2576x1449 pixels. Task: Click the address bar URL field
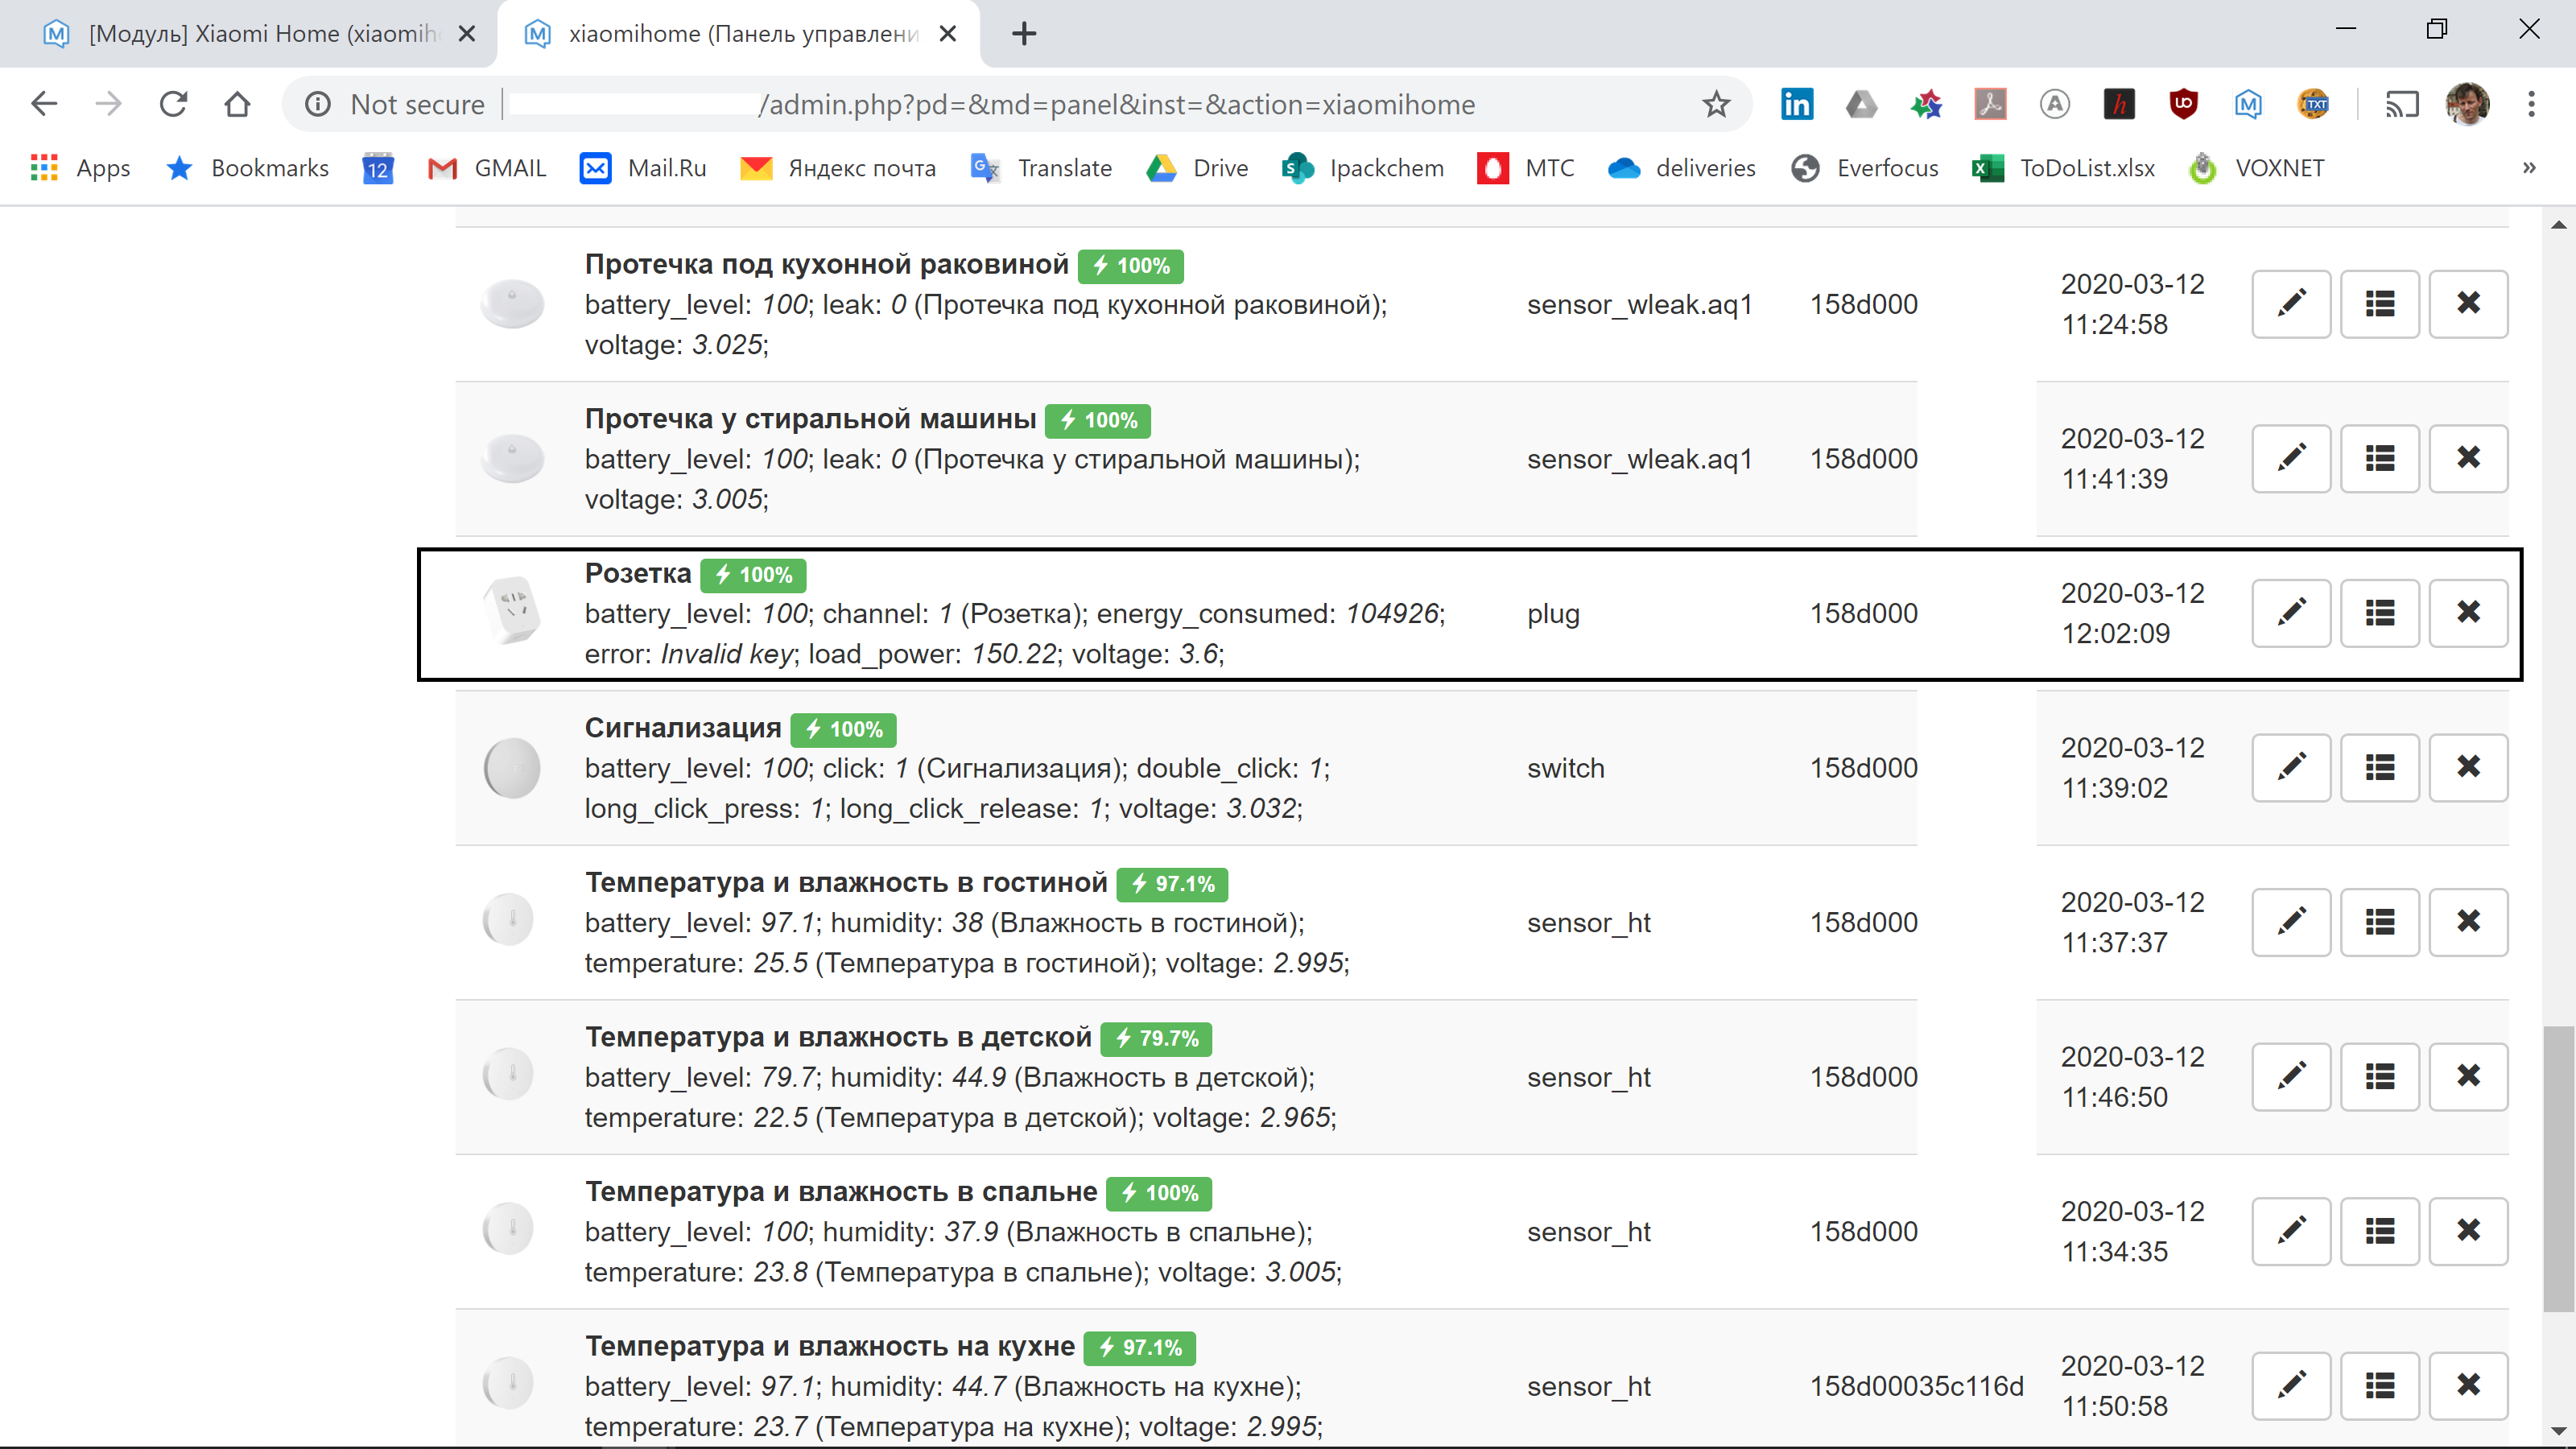[1100, 104]
